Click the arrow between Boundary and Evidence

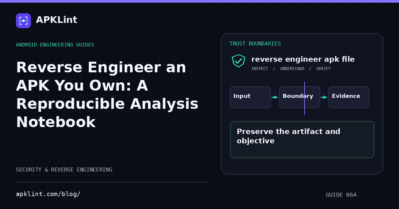click(x=324, y=97)
